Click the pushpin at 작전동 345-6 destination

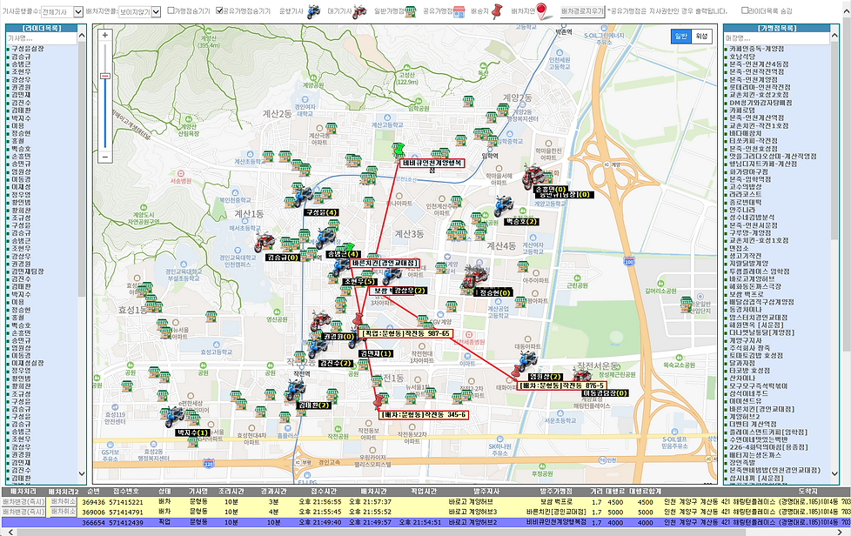(379, 401)
